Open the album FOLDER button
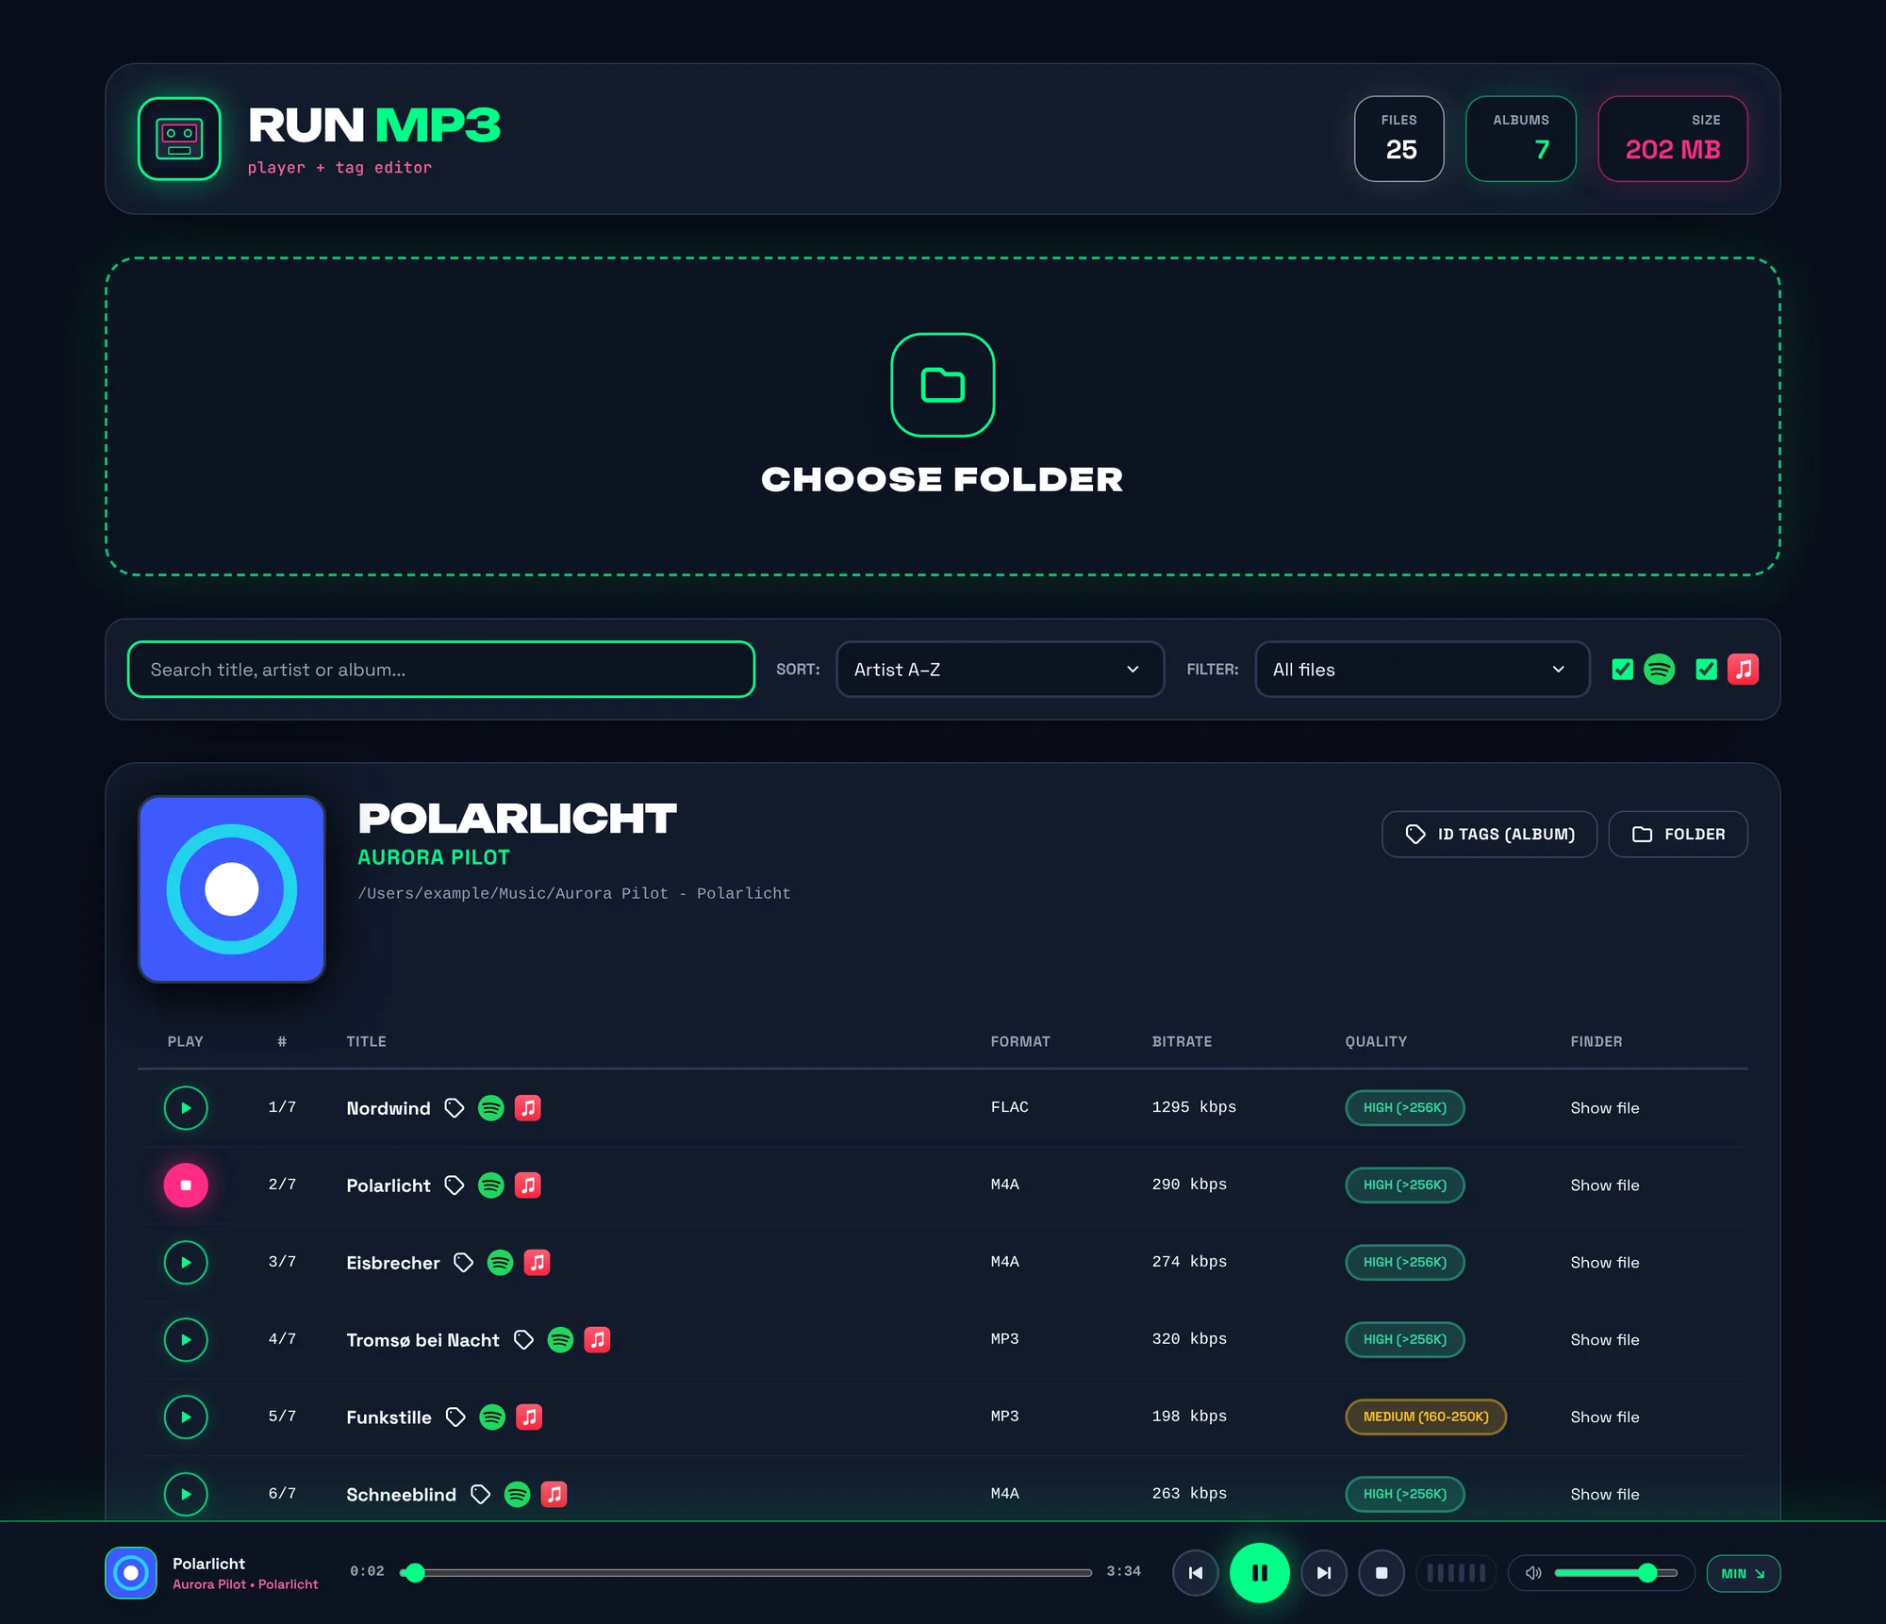This screenshot has width=1886, height=1624. click(1678, 835)
